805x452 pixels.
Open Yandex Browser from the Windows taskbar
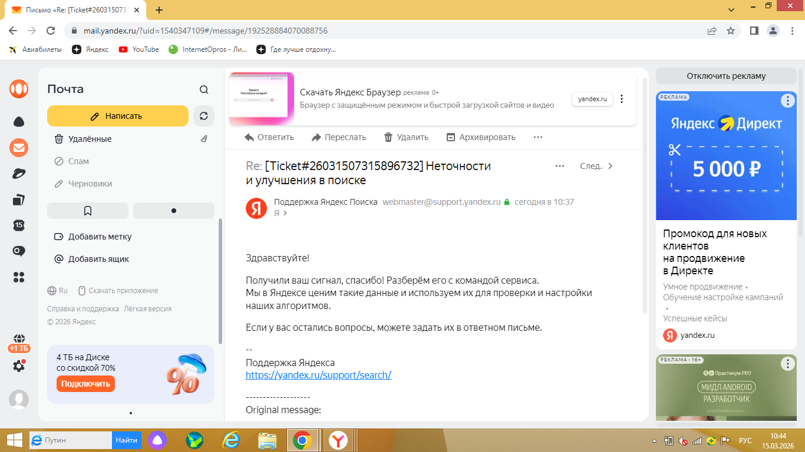(x=338, y=440)
